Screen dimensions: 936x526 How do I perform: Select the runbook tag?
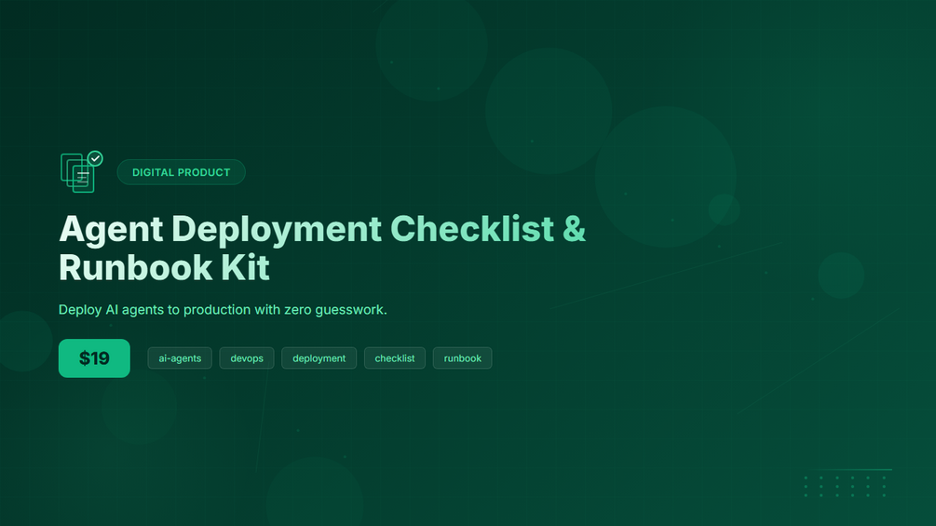pos(462,358)
